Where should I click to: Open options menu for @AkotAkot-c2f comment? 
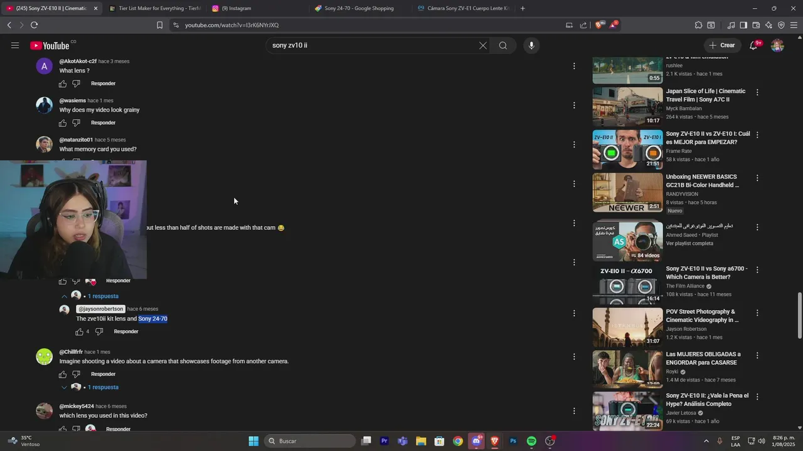(574, 66)
